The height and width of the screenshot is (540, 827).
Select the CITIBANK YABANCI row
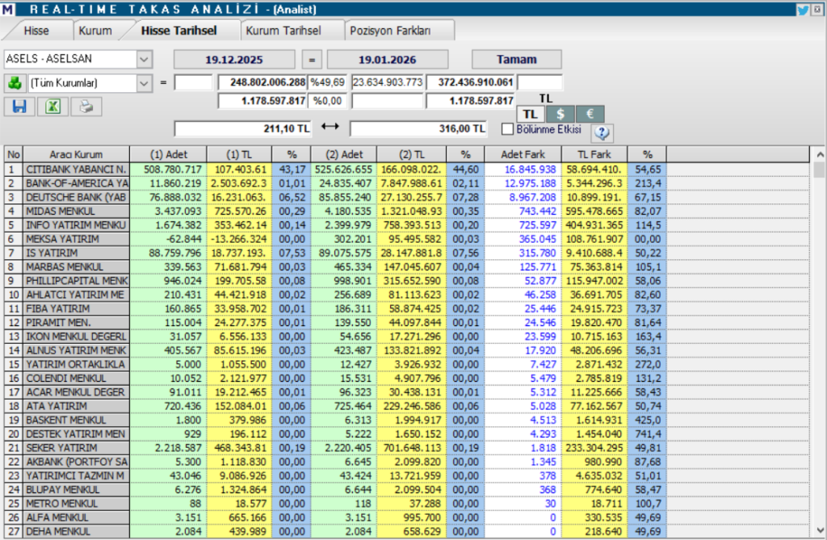click(77, 170)
